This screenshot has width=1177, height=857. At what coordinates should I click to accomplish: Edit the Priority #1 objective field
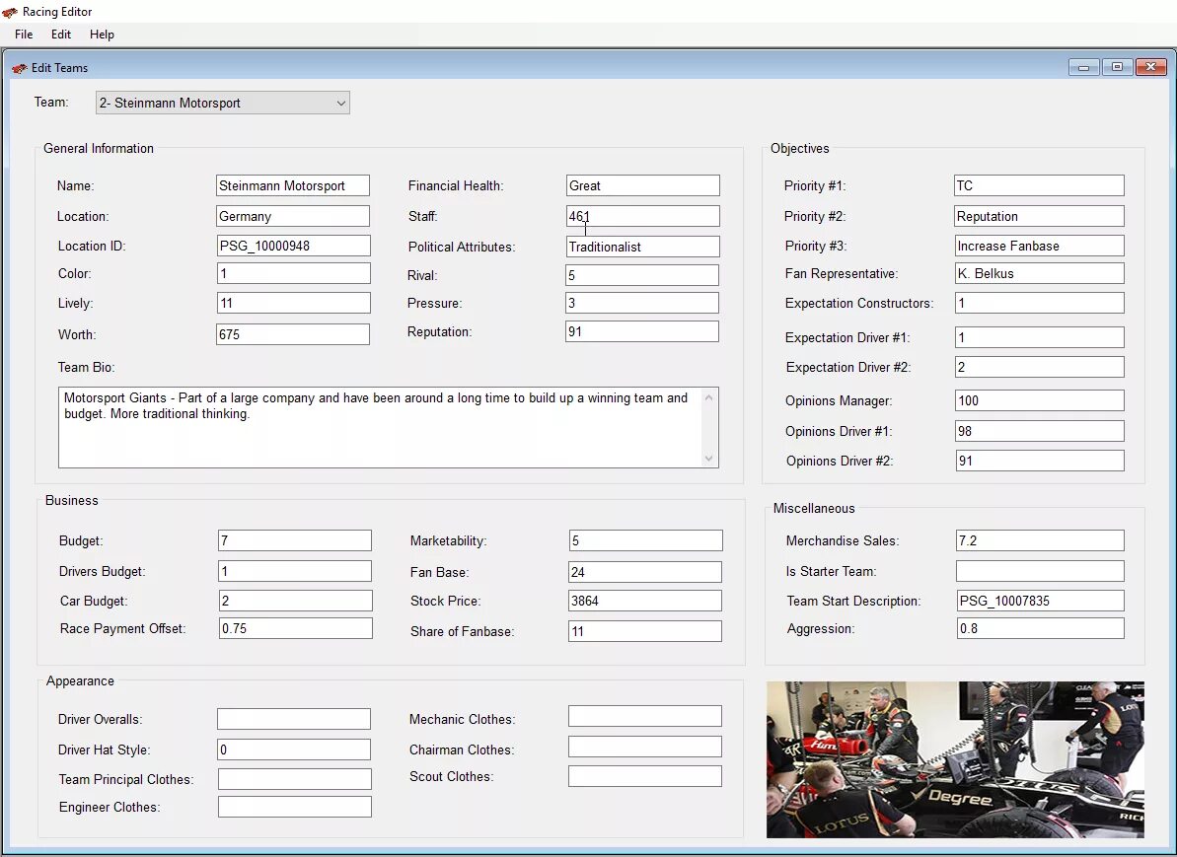(1038, 184)
